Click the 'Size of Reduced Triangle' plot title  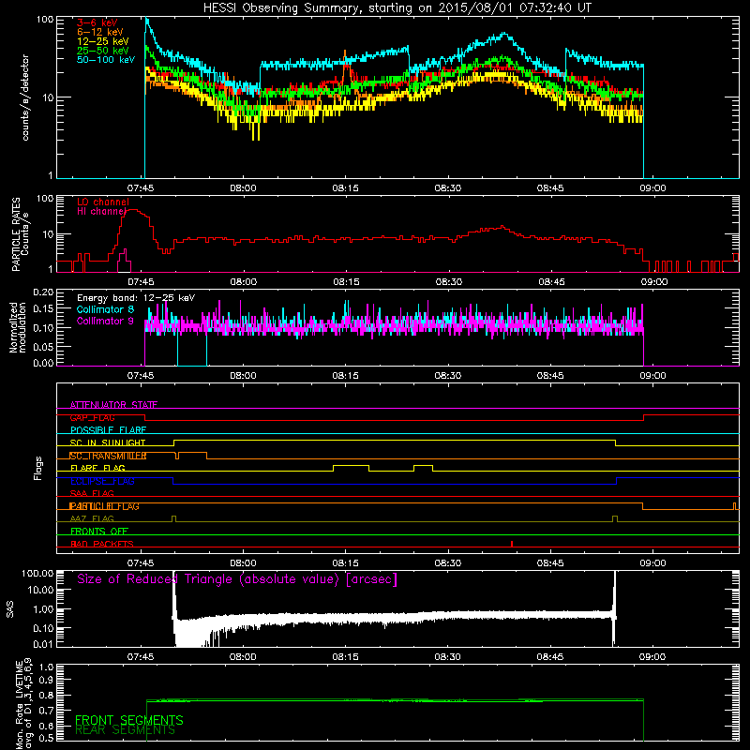[x=237, y=579]
